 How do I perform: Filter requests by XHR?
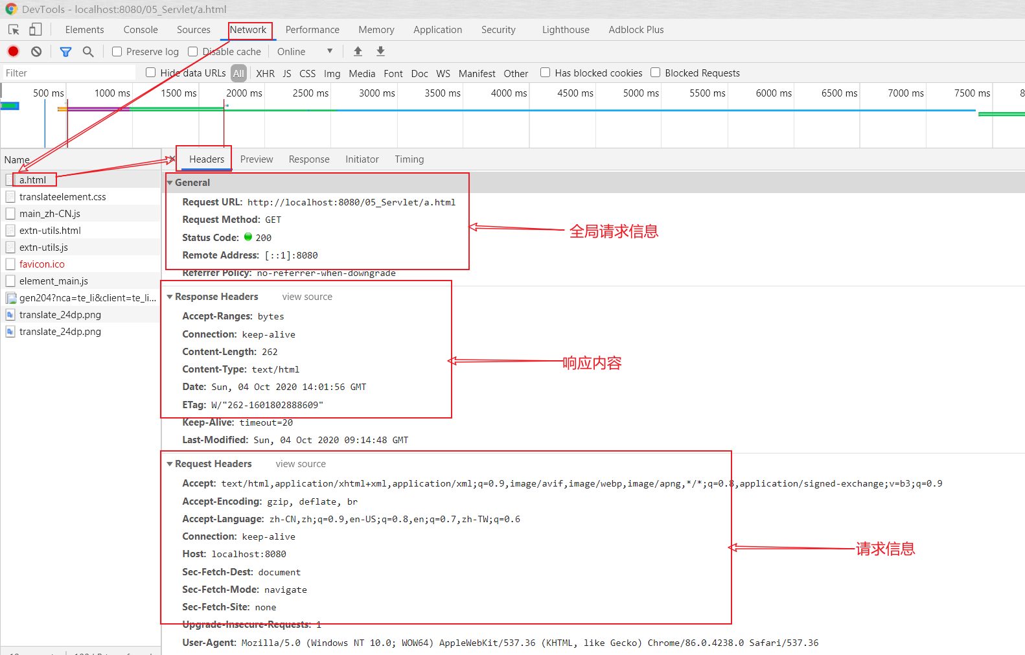265,74
